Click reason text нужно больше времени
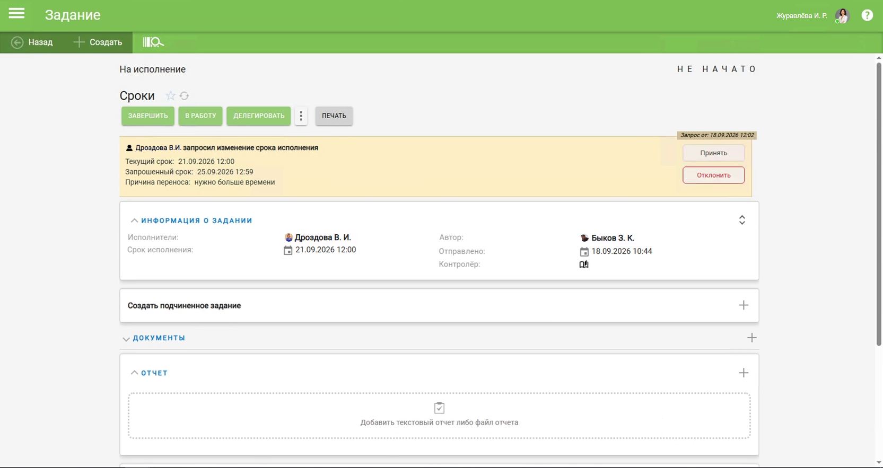The width and height of the screenshot is (883, 468). point(234,182)
